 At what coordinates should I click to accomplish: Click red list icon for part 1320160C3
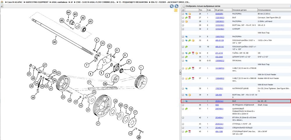coord(190,18)
